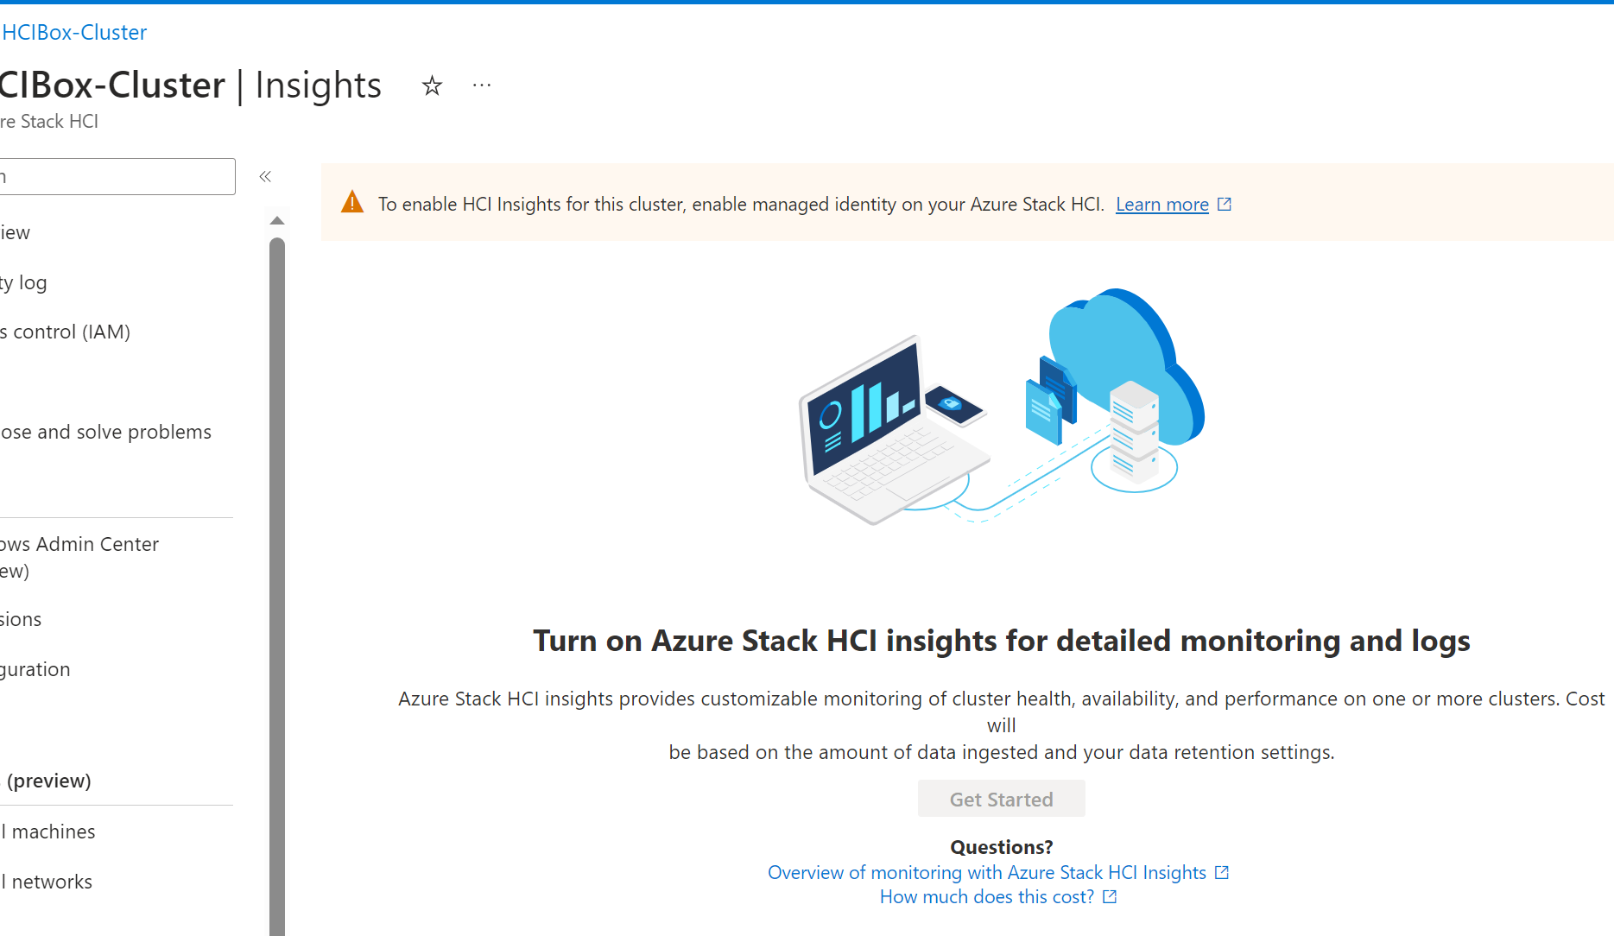The height and width of the screenshot is (936, 1614).
Task: Click external link icon after cost question
Action: 1109,897
